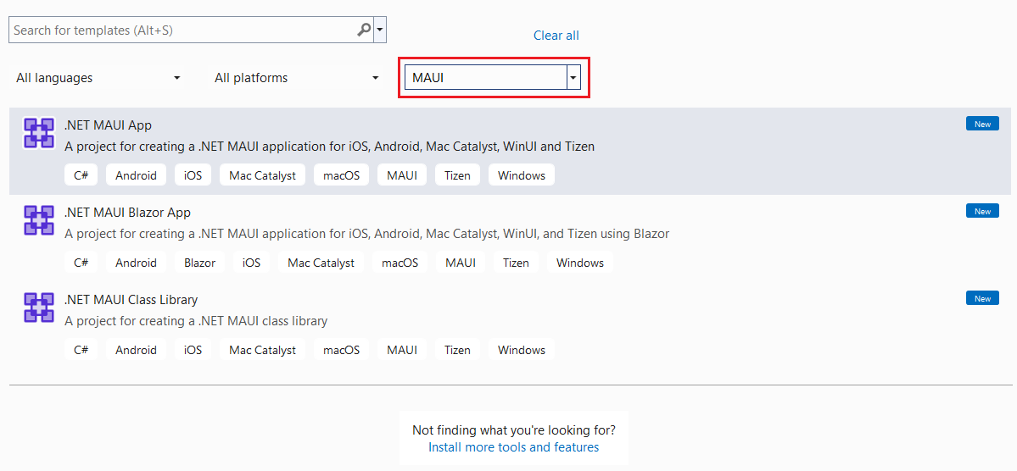This screenshot has width=1017, height=471.
Task: Click the New badge on MAUI Class Library
Action: [982, 298]
